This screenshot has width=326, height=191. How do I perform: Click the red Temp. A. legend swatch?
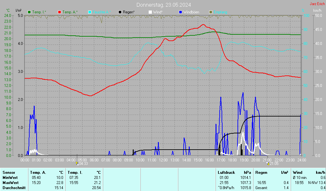pyautogui.click(x=60, y=12)
